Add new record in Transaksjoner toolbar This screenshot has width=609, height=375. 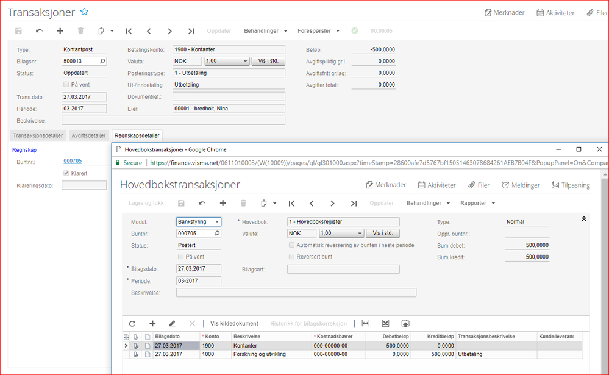pos(60,31)
